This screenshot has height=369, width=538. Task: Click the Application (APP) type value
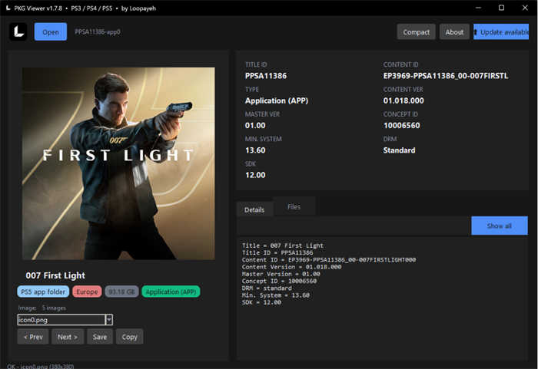click(x=277, y=100)
